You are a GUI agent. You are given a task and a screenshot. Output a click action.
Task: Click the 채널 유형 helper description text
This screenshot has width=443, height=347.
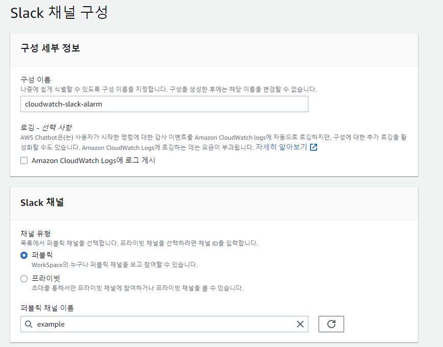(x=139, y=243)
